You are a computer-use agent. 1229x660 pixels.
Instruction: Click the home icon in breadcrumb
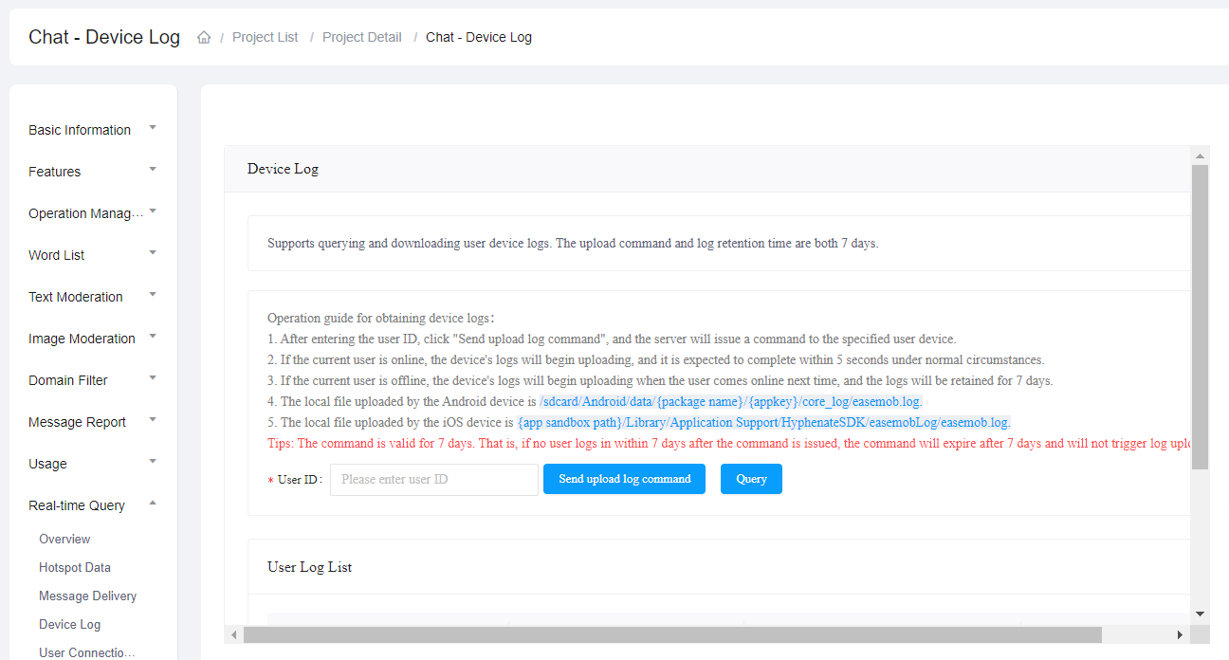point(204,38)
